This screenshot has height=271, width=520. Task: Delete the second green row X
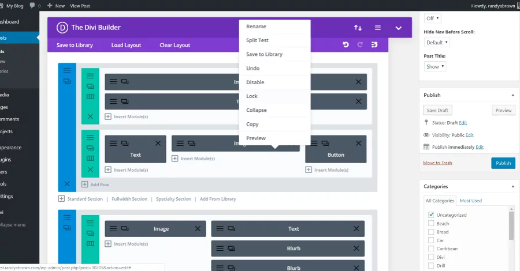(x=90, y=170)
